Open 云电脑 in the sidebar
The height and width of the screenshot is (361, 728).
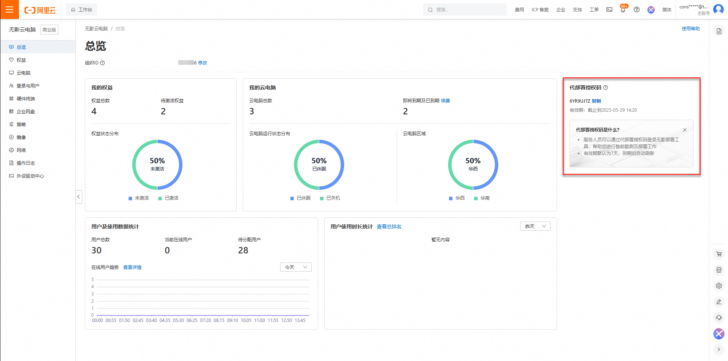[x=38, y=73]
